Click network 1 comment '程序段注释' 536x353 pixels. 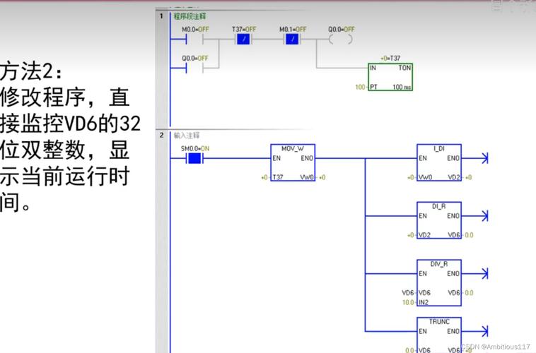[x=190, y=16]
